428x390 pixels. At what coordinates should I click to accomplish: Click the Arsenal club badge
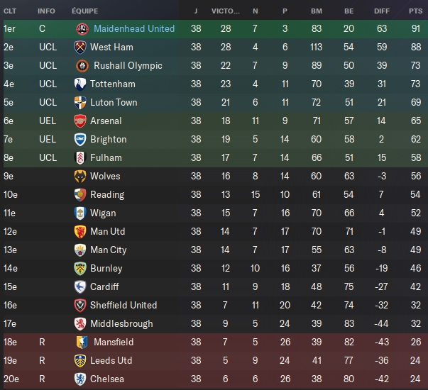(x=81, y=121)
